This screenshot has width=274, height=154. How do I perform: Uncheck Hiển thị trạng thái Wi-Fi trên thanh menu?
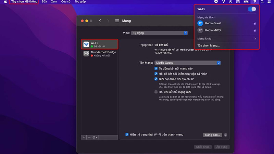127,134
